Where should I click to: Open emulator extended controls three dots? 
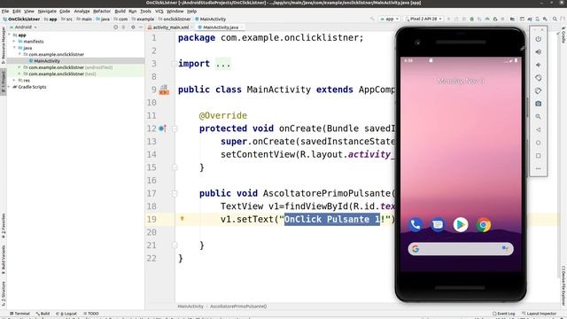pyautogui.click(x=538, y=168)
